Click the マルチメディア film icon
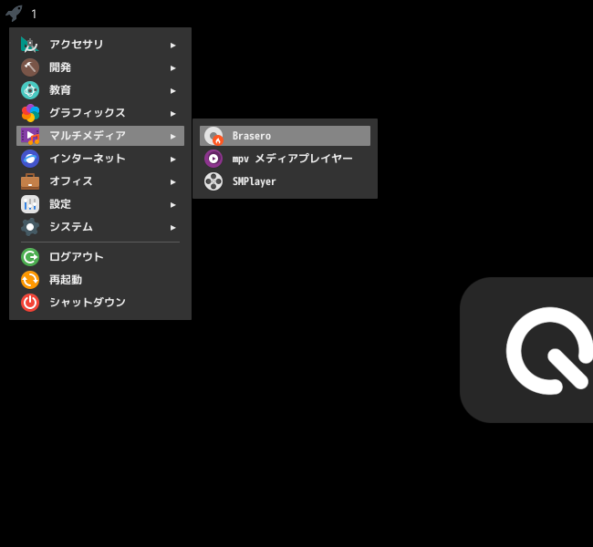The width and height of the screenshot is (593, 547). click(30, 136)
